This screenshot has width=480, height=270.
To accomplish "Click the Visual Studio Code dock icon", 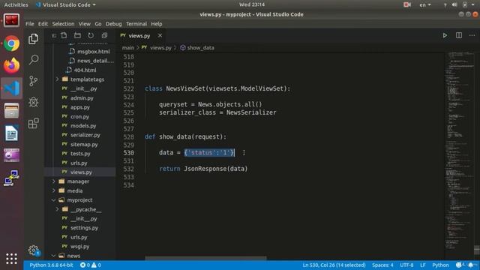I will pyautogui.click(x=12, y=88).
